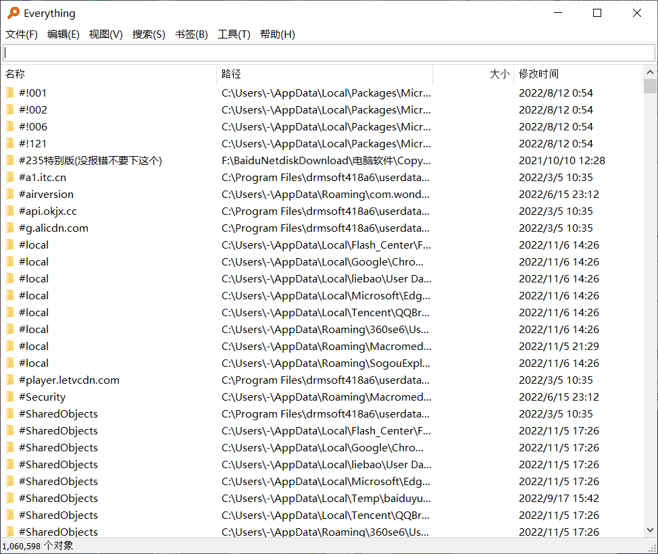Select folder icon of #235特别版 row
The image size is (658, 554).
pos(10,160)
